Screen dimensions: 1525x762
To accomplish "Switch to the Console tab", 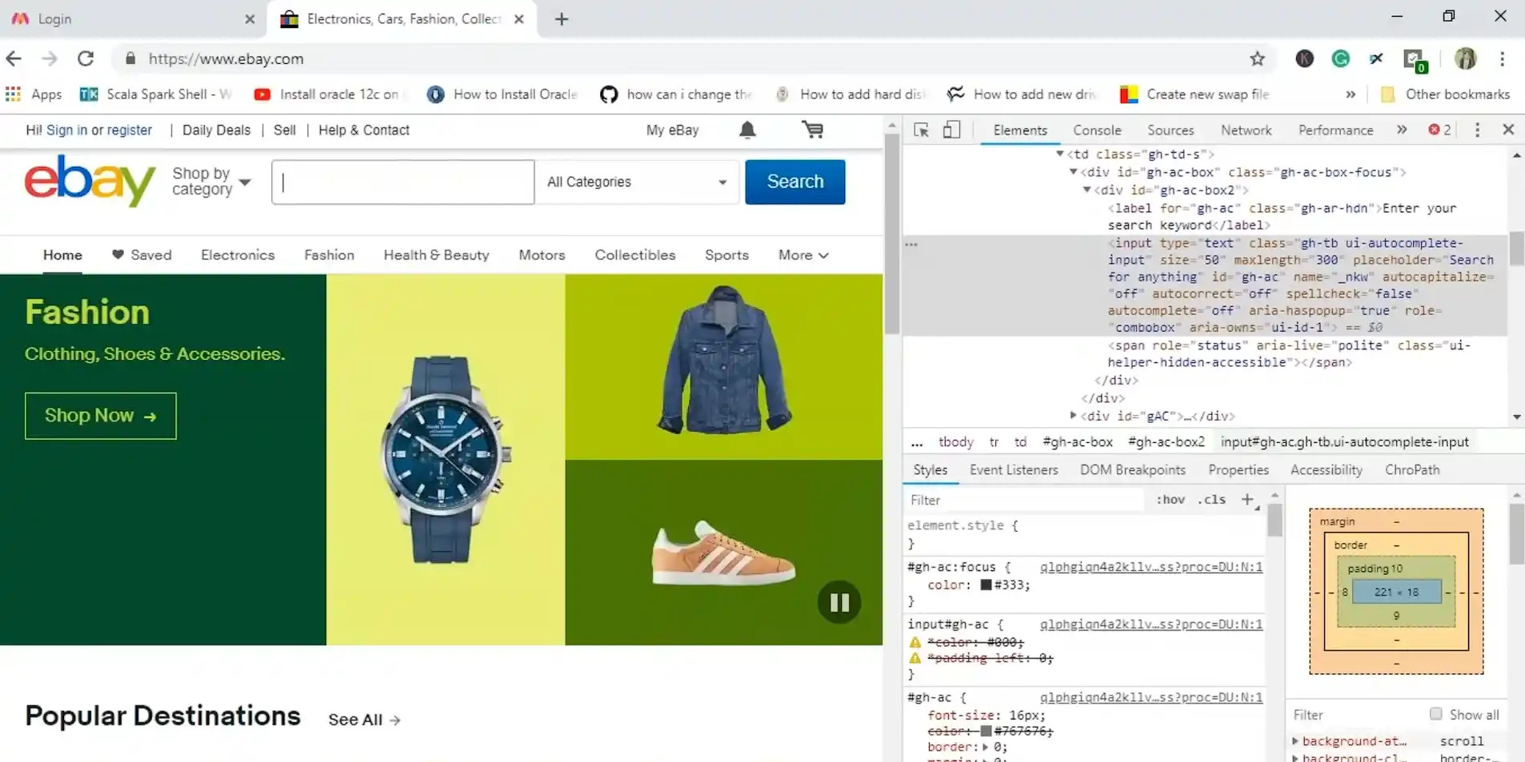I will 1097,130.
